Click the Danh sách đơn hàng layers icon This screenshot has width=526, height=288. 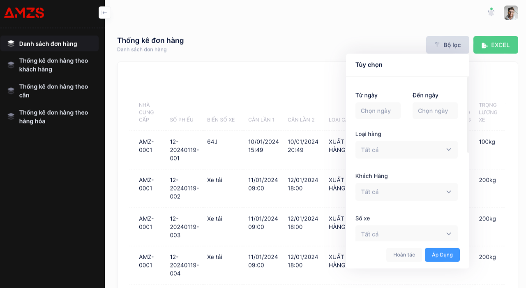(x=11, y=44)
